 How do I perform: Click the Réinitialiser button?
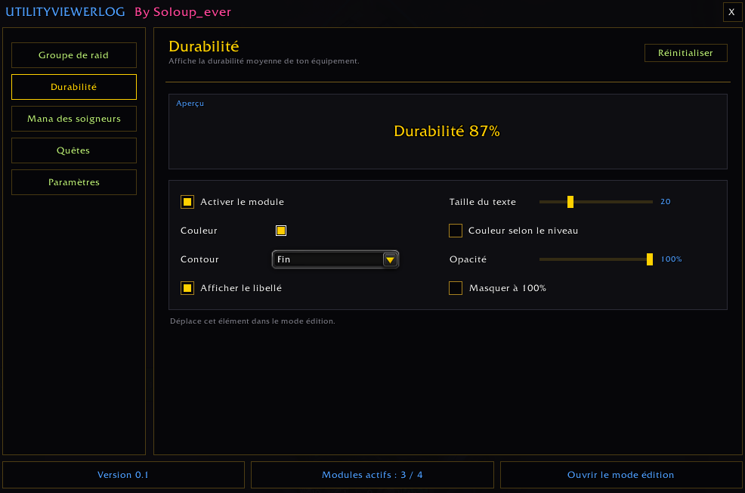(x=685, y=53)
